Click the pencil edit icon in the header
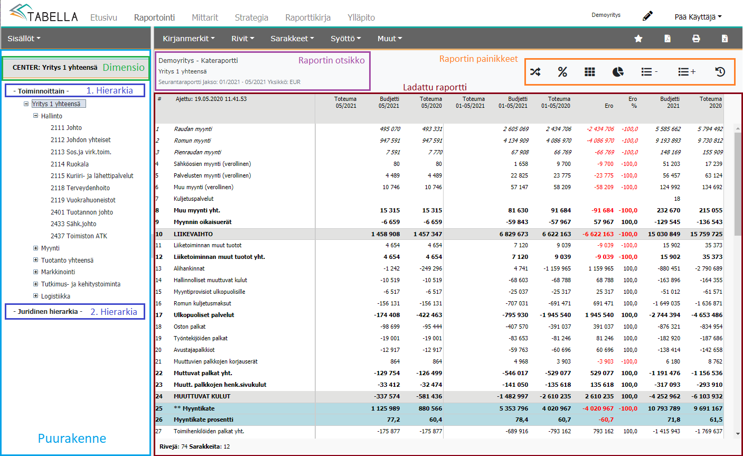Screen dimensions: 743x456 coord(647,16)
